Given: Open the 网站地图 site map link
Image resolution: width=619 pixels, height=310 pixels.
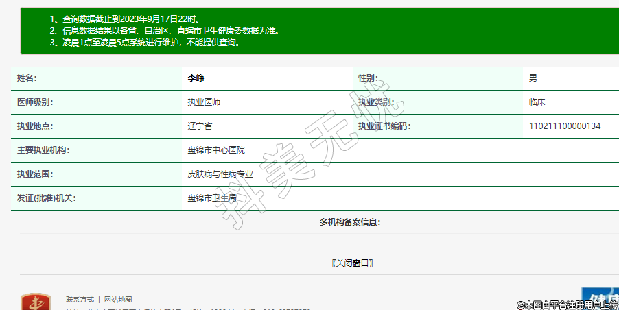Looking at the screenshot, I should [117, 300].
